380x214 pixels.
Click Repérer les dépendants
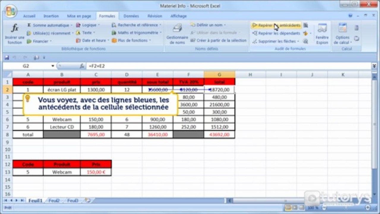276,34
